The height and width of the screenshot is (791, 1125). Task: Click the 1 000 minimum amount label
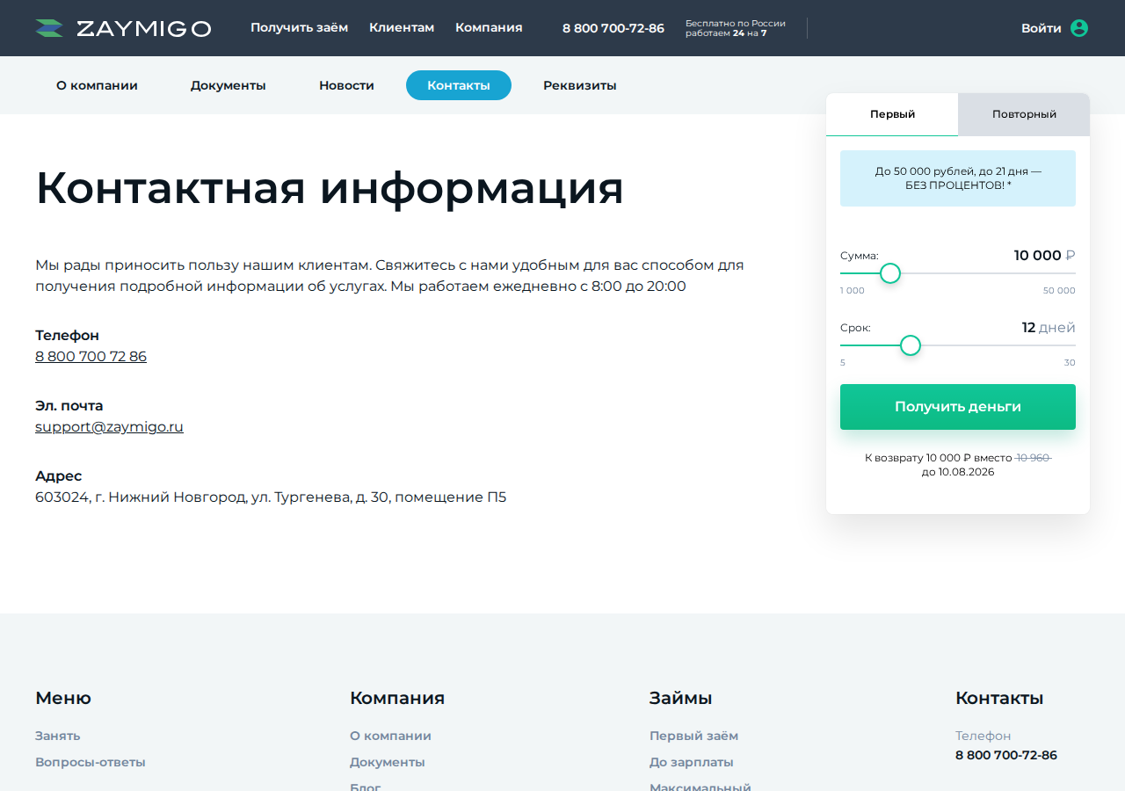point(853,291)
